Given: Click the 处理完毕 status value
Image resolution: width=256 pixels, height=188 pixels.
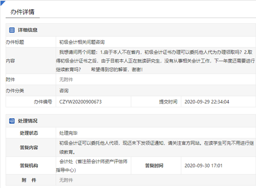Looking at the screenshot, I should click(69, 133).
